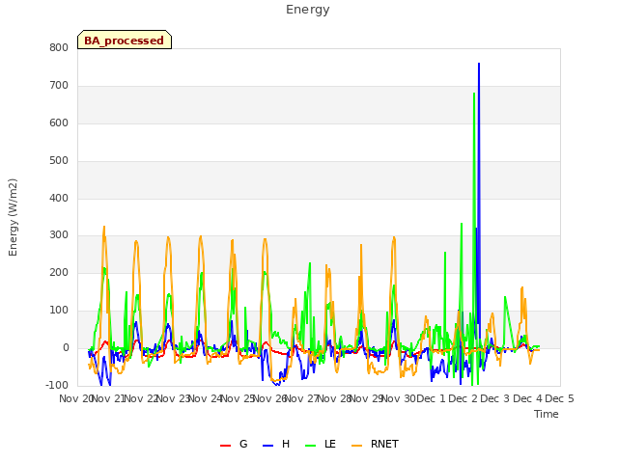Click the 600 y-axis tick label
Viewport: 618px width, 463px height.
(59, 123)
